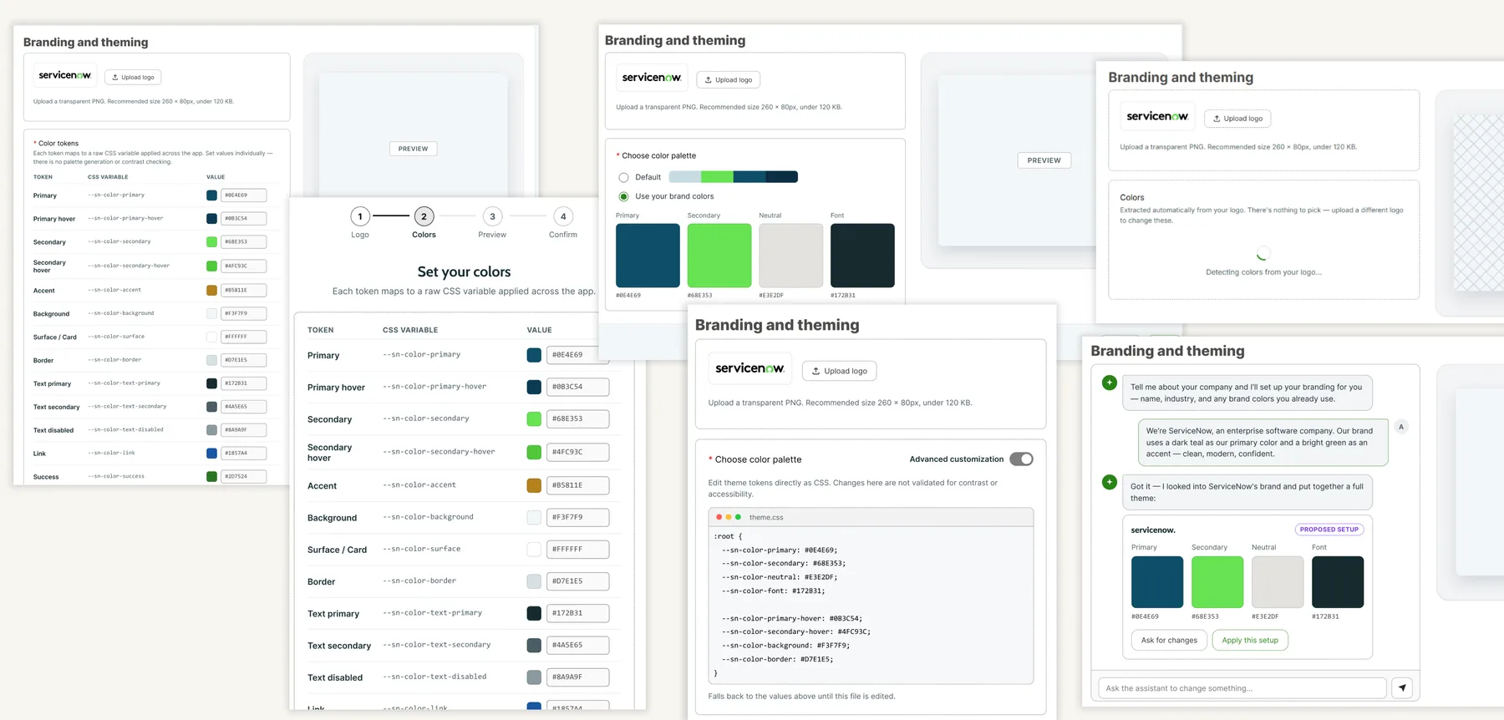Click the ServiceNow logo in the Detecting colors panel
1504x720 pixels.
1157,116
